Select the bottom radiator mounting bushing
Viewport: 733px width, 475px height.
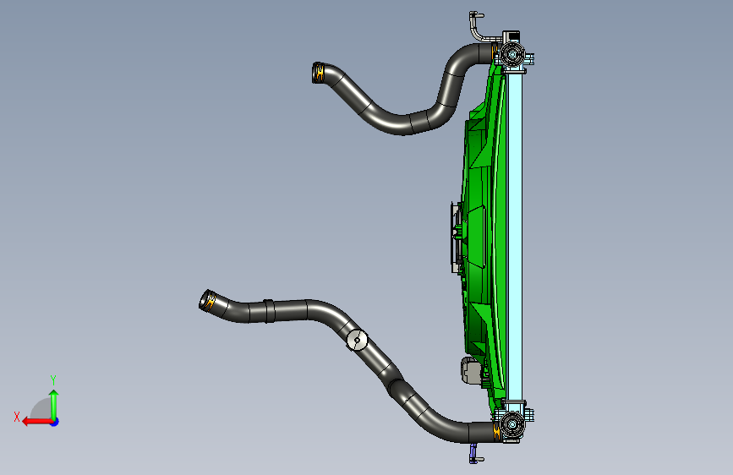click(512, 424)
